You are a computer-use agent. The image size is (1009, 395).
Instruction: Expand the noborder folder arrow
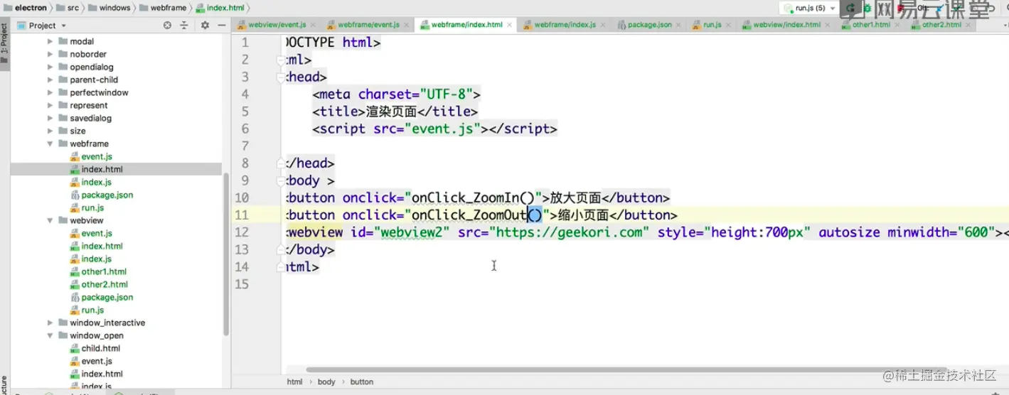[50, 54]
